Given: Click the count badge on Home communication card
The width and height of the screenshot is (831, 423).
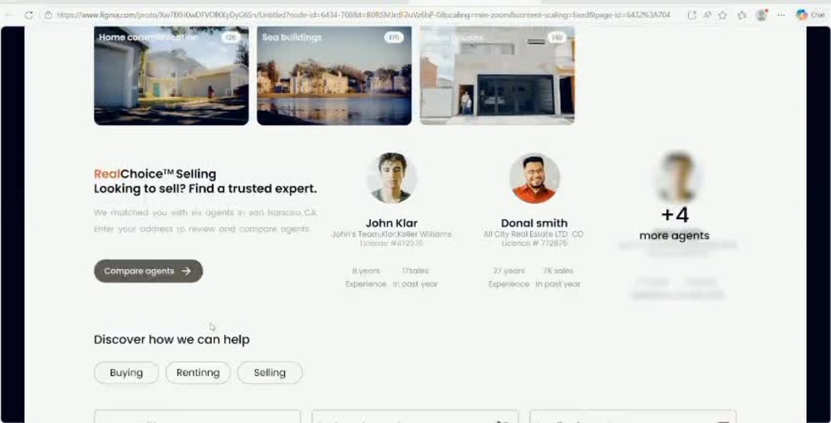Looking at the screenshot, I should tap(230, 37).
